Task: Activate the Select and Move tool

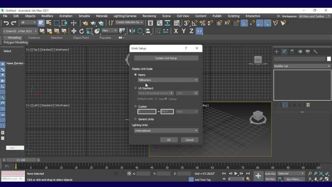Action: tap(74, 31)
